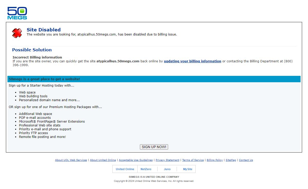Click the Possible Solution heading
The image size is (308, 189).
tap(32, 50)
